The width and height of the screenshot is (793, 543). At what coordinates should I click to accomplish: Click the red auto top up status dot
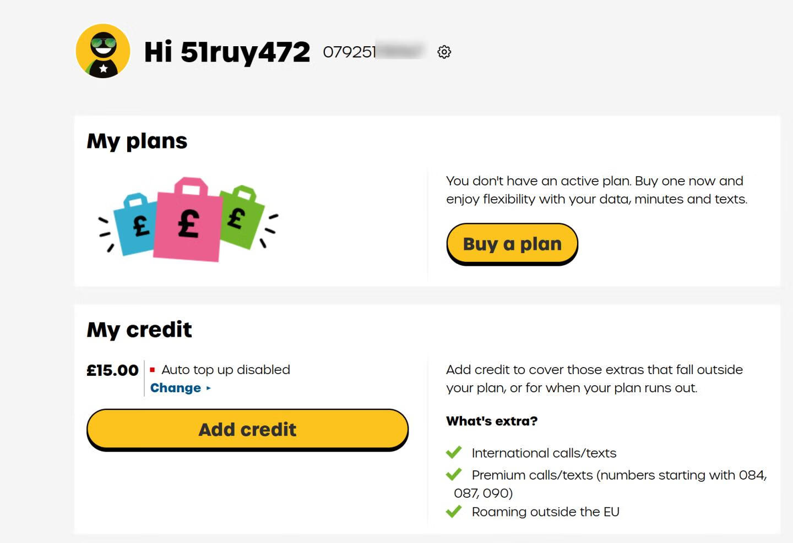tap(153, 370)
